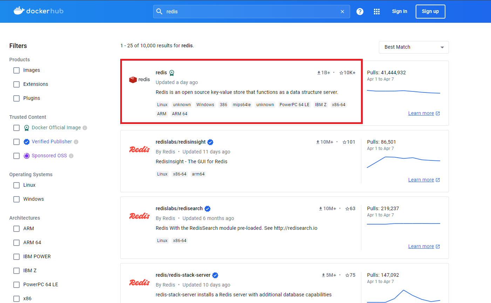Image resolution: width=491 pixels, height=303 pixels.
Task: Toggle the Extensions checkbox
Action: [x=16, y=84]
